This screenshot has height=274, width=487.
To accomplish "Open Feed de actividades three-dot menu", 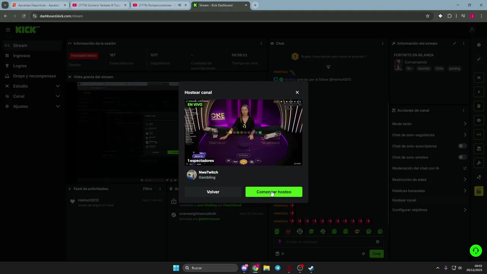I will pos(160,189).
